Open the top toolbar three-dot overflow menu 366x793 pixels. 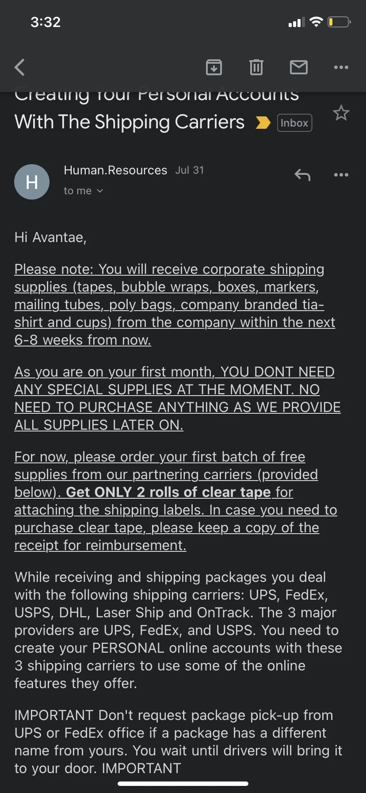(x=341, y=67)
